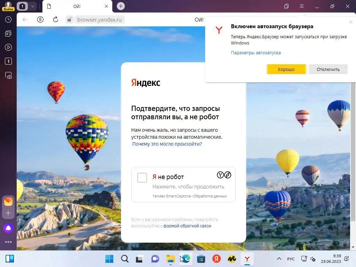The height and width of the screenshot is (267, 356).
Task: Open the bookmarks panel icon
Action: (286, 6)
